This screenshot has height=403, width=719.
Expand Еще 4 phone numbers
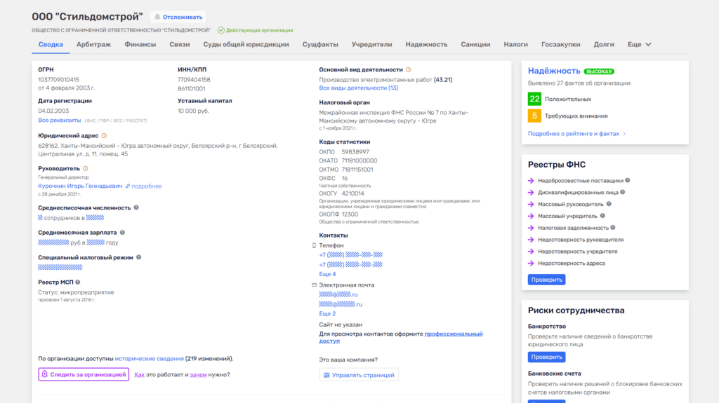[x=327, y=274]
